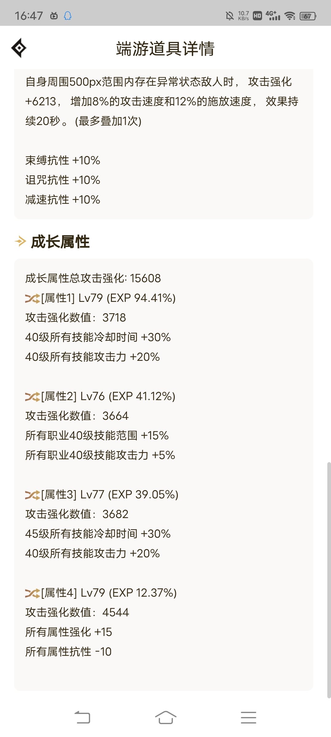Viewport: 331px width, 737px height.
Task: Tap the diamond back icon in header
Action: tap(19, 48)
